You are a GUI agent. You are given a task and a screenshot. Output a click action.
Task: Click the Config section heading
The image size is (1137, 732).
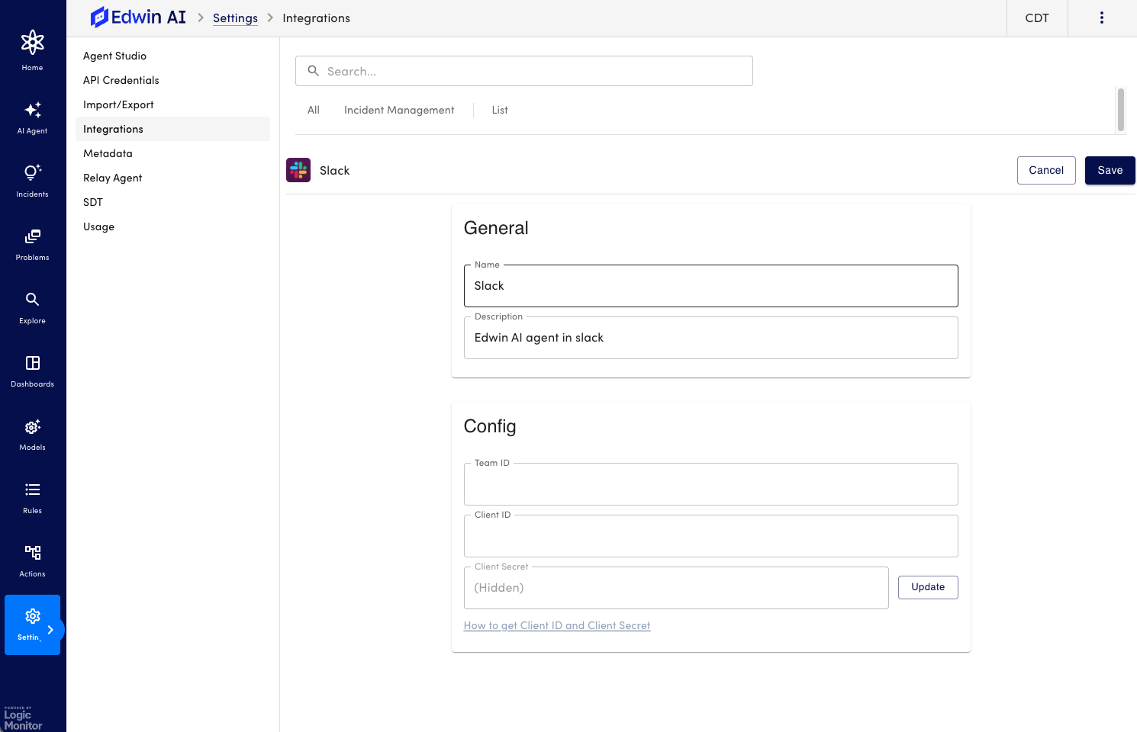490,426
